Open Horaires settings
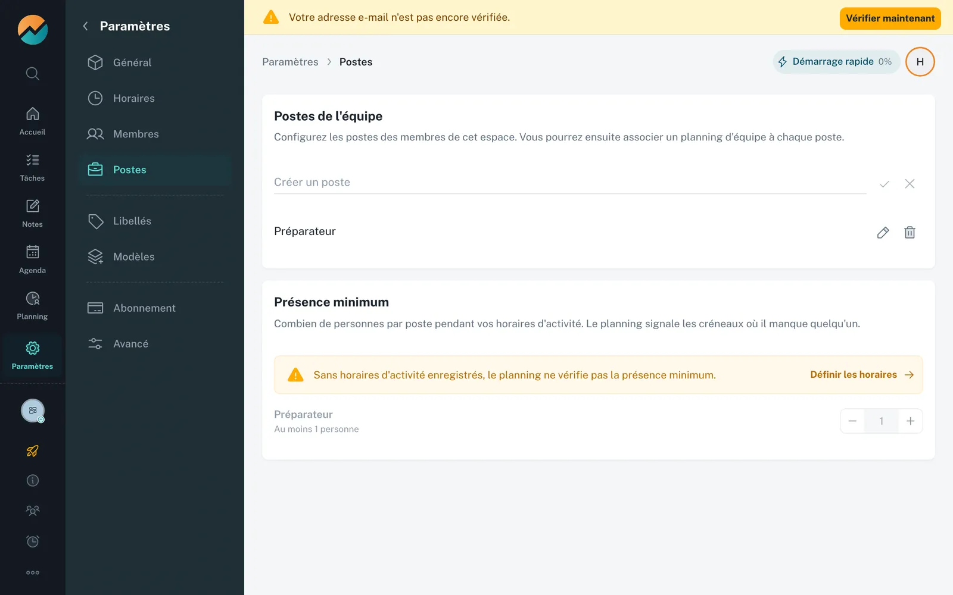The height and width of the screenshot is (595, 953). pos(155,98)
